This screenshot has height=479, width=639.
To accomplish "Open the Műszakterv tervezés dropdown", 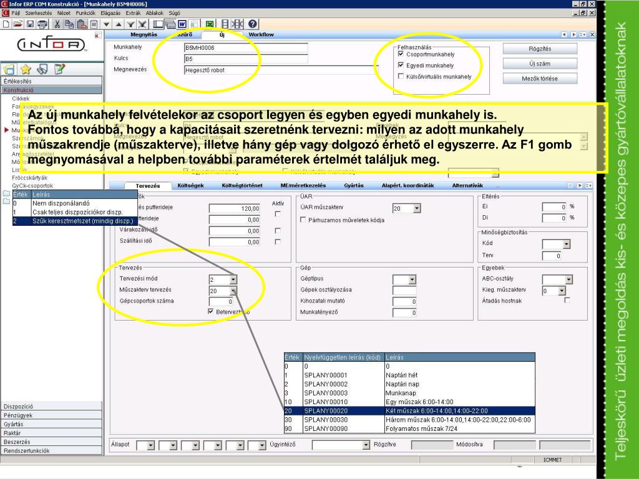I will pos(233,291).
